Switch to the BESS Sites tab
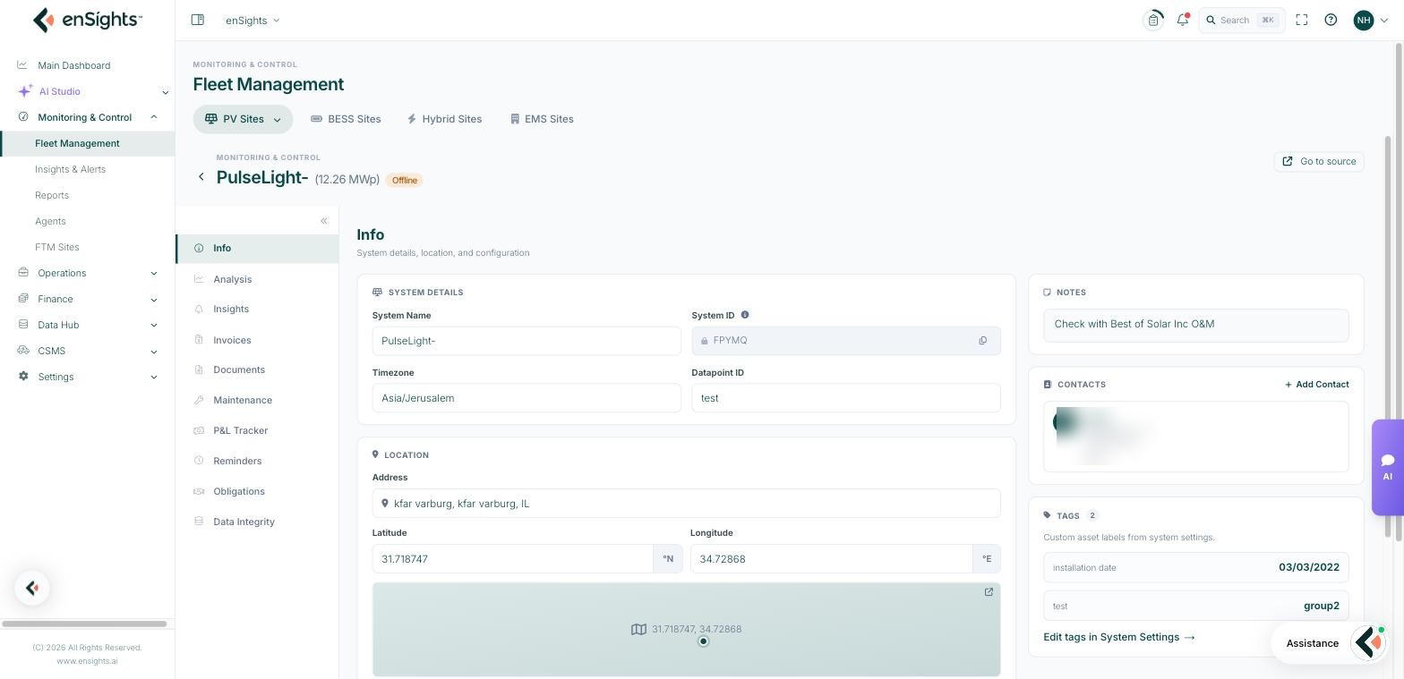Viewport: 1404px width, 679px height. pos(346,119)
